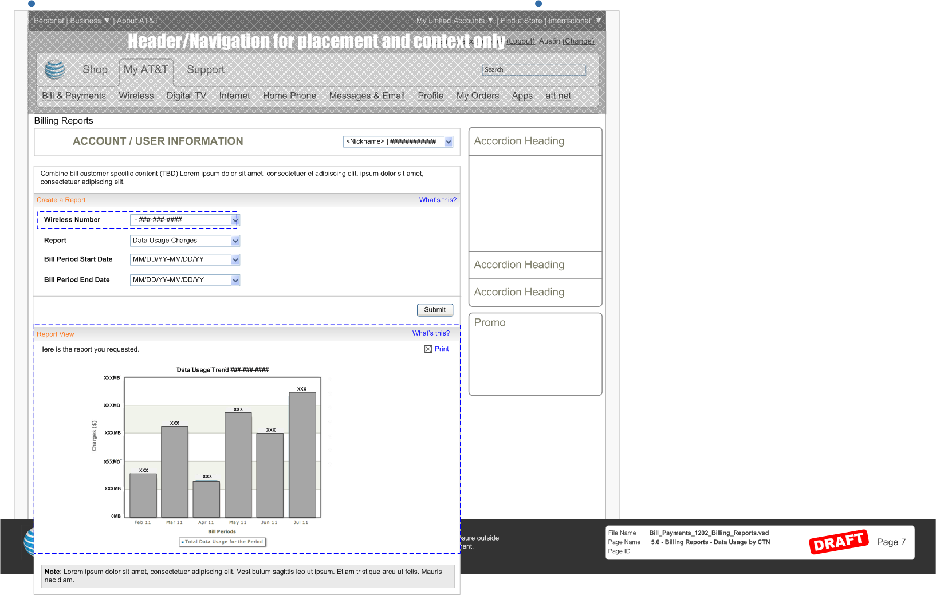Go to Profile page
The image size is (936, 595).
coord(431,96)
